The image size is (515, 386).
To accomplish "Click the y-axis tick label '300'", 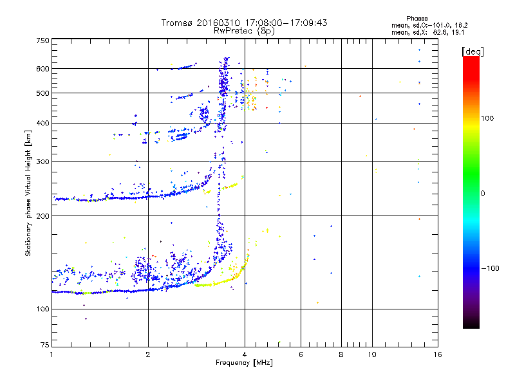I will pyautogui.click(x=42, y=162).
